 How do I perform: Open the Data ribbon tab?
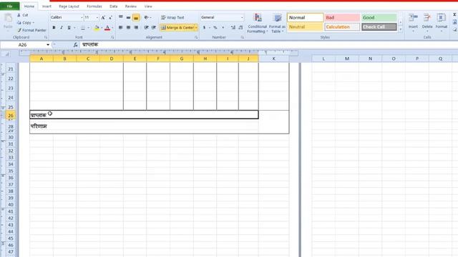(x=113, y=6)
